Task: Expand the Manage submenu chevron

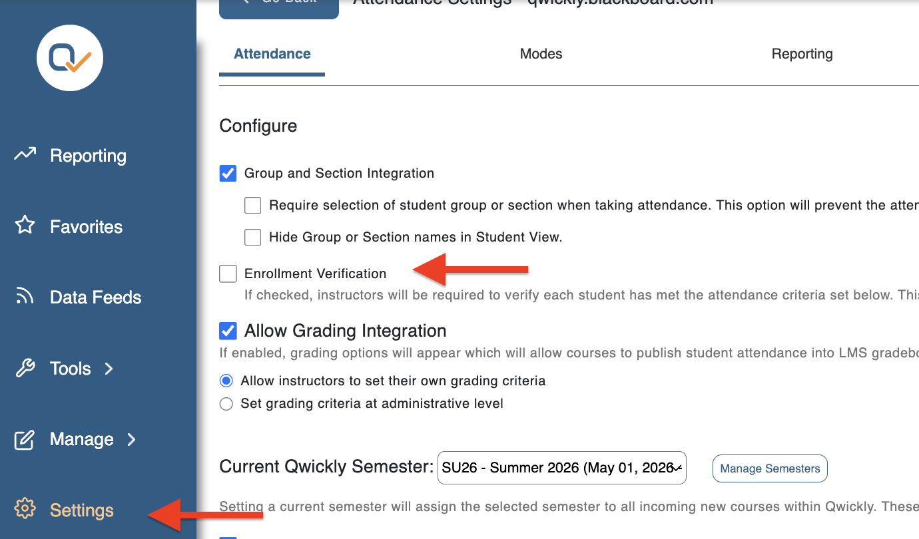Action: coord(131,439)
